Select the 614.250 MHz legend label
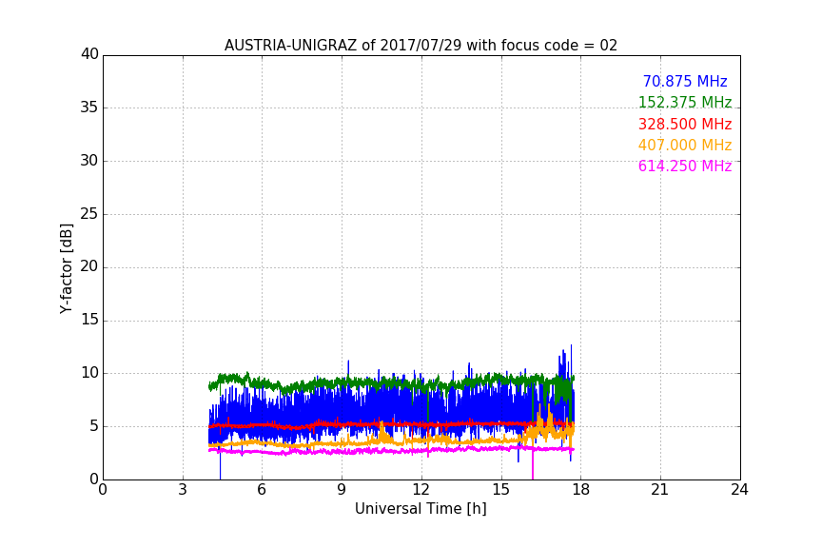Viewport: 822px width, 548px height. (x=685, y=166)
